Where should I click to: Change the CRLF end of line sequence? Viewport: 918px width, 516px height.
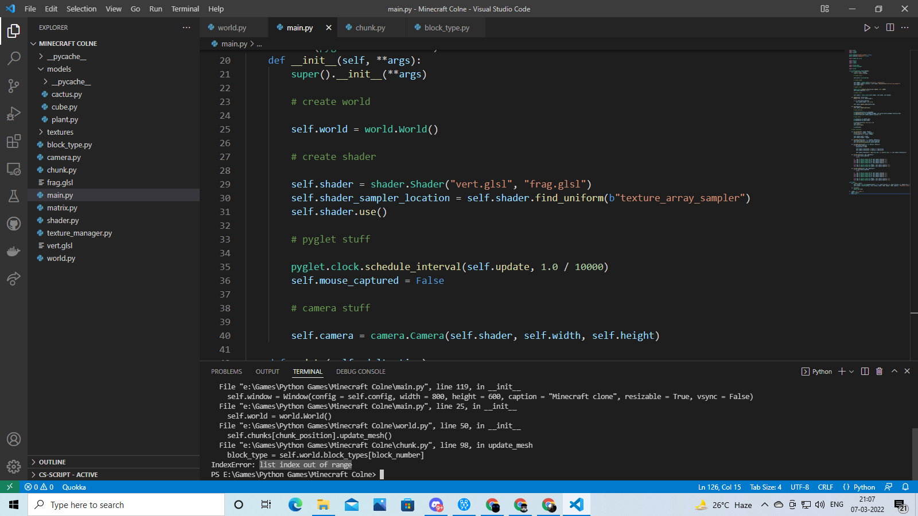pyautogui.click(x=826, y=487)
